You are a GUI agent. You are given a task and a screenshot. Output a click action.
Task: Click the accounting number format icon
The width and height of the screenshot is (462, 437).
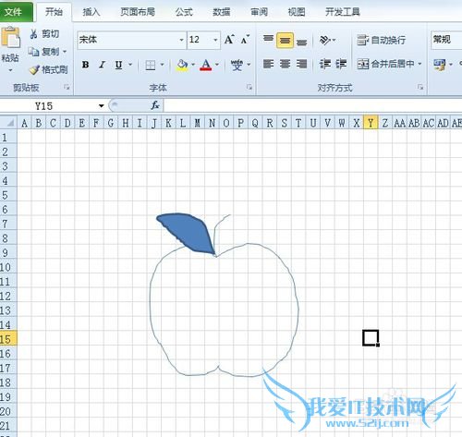pyautogui.click(x=439, y=65)
